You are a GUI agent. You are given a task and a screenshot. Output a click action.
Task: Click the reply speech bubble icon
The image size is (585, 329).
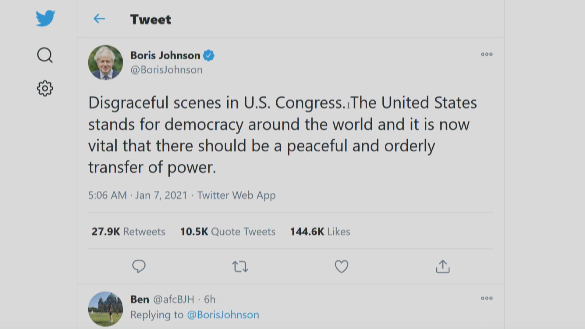coord(139,266)
